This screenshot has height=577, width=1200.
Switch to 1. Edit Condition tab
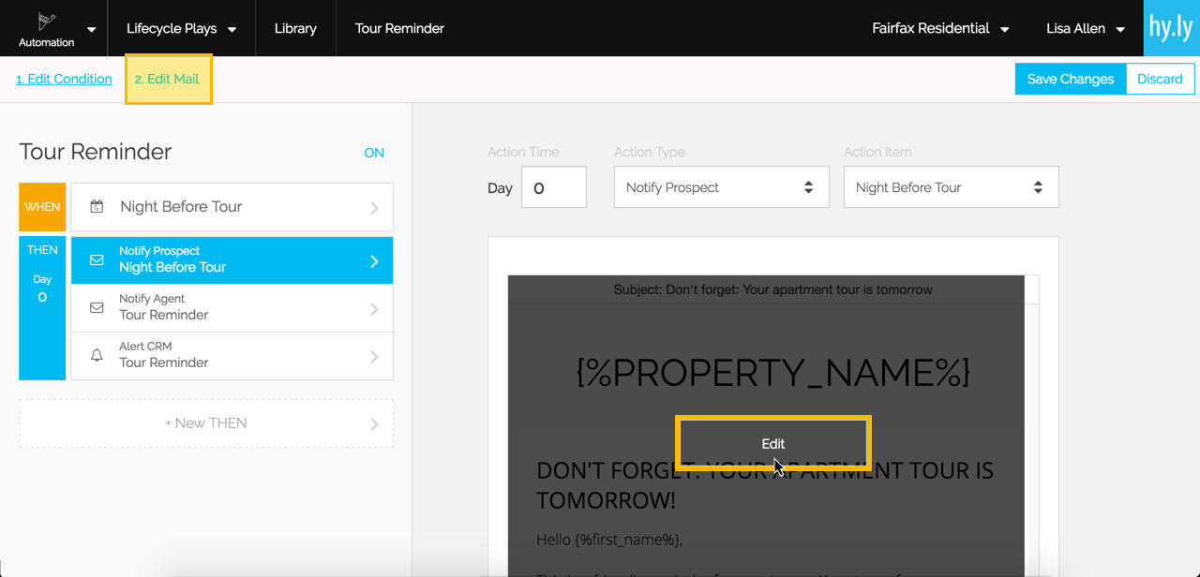click(x=64, y=79)
